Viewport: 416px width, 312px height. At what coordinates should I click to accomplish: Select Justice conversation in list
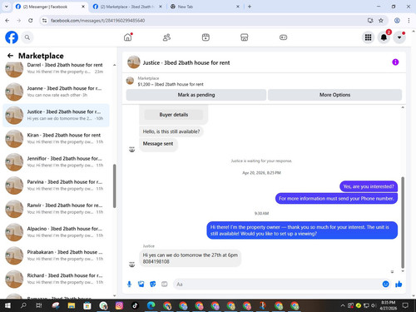57,115
